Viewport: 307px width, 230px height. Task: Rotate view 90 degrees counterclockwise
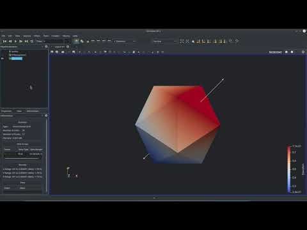pos(237,41)
